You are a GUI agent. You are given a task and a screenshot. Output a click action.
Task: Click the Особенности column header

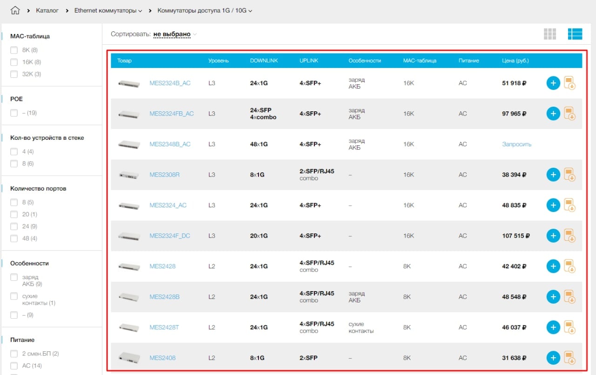(x=365, y=61)
